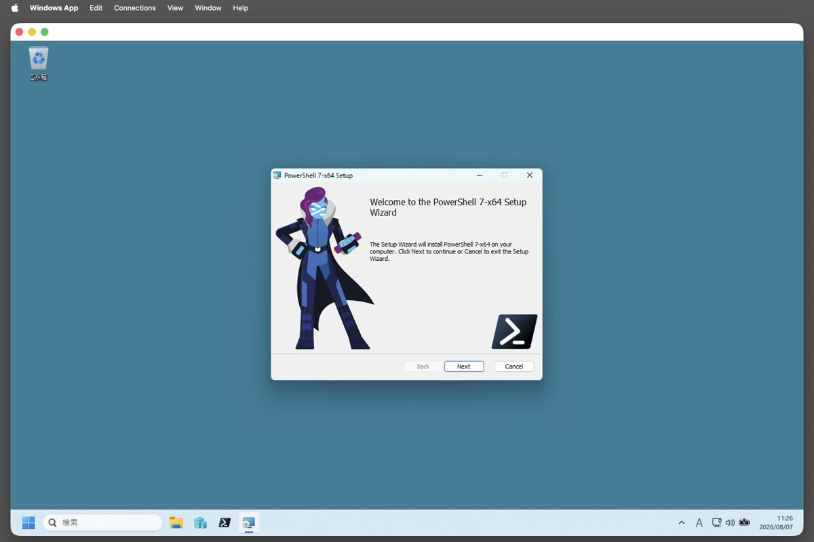Screen dimensions: 814x542
Task: Click the red close button of remote window
Action: point(19,32)
